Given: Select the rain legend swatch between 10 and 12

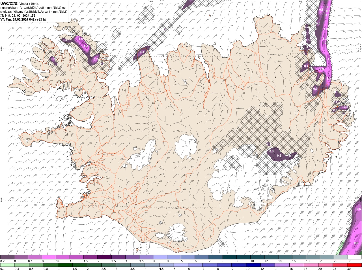Looking at the screenshot, I should click(x=253, y=265).
